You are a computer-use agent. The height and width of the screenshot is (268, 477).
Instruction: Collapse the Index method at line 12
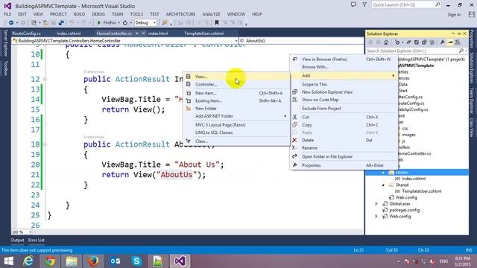[x=45, y=80]
